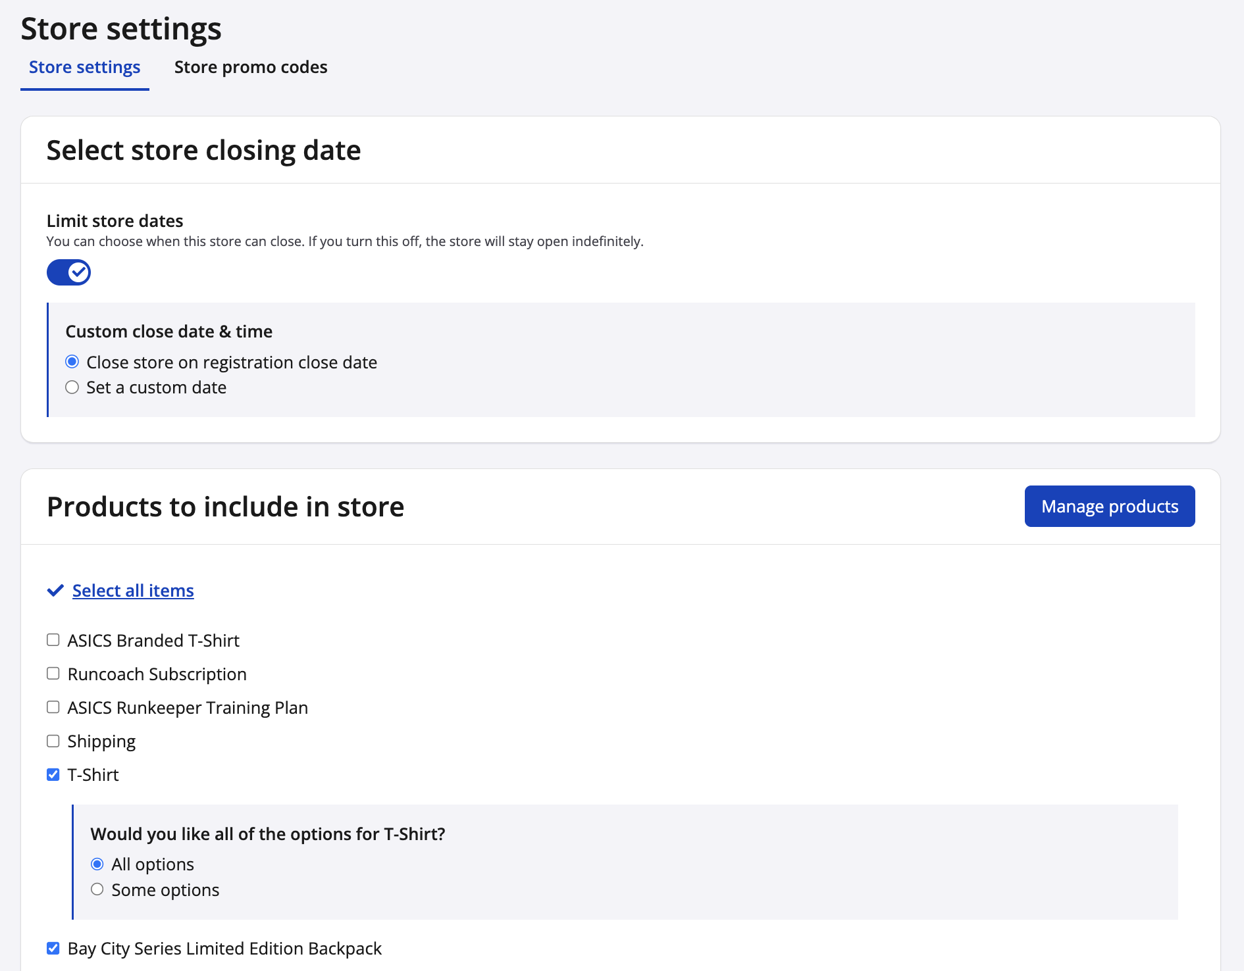Click the Manage products button
Image resolution: width=1244 pixels, height=971 pixels.
(x=1110, y=506)
